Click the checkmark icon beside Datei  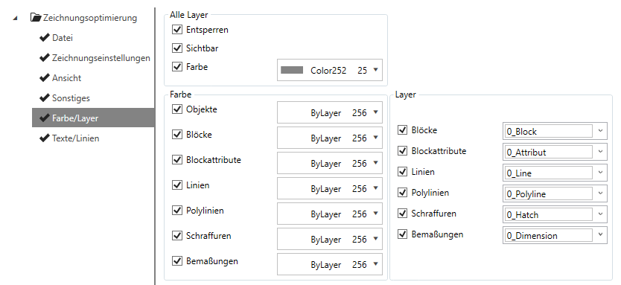point(45,38)
